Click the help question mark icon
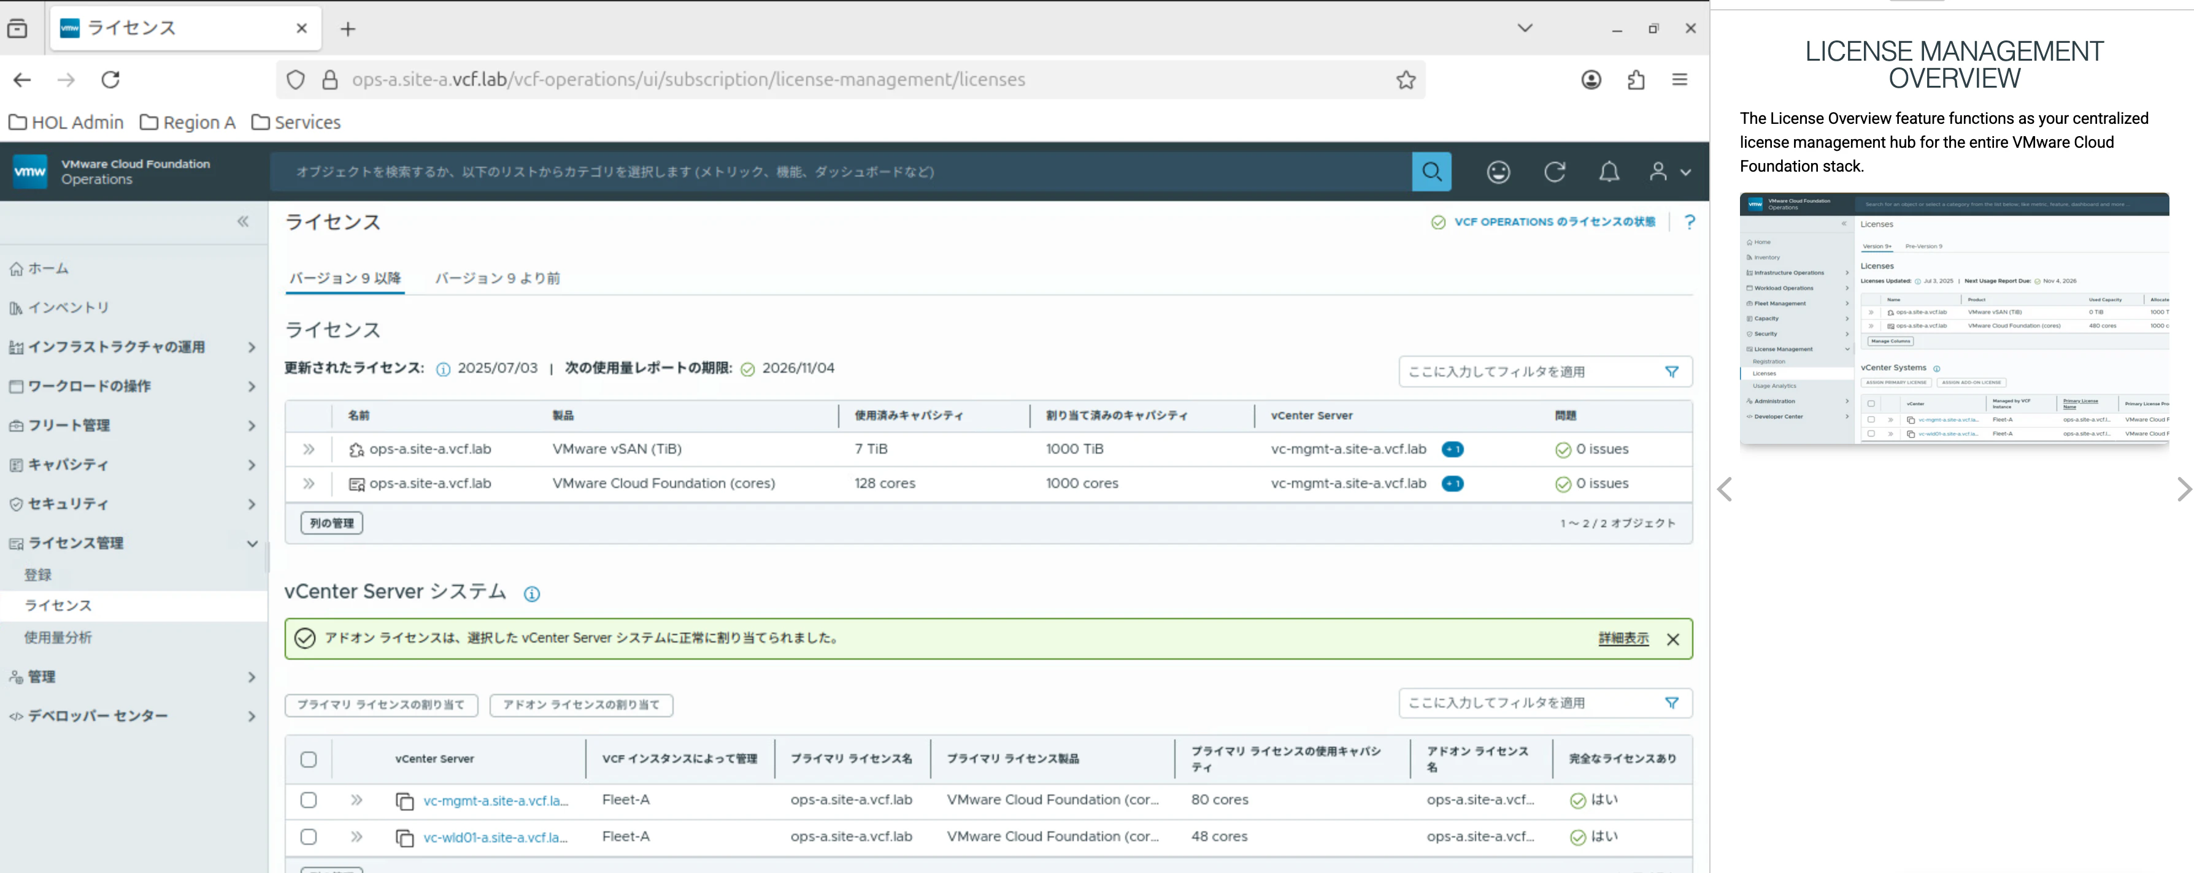The height and width of the screenshot is (873, 2194). [x=1690, y=222]
